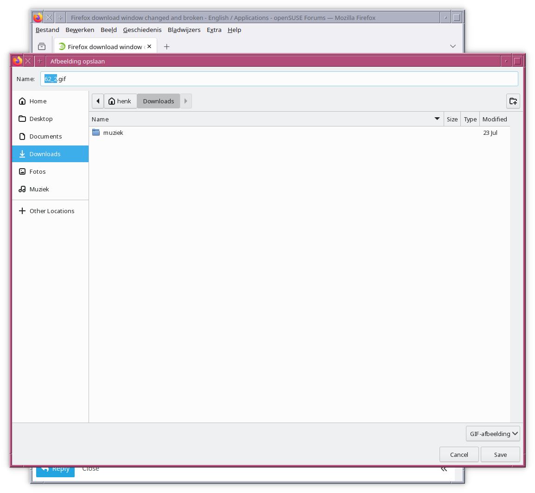Click the plus icon in save dialog titlebar
Screen dimensions: 535x493
click(x=39, y=61)
